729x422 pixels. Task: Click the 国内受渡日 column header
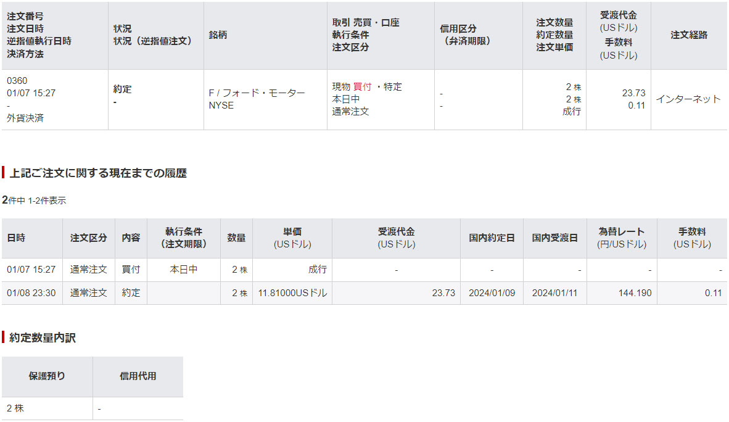click(x=554, y=238)
